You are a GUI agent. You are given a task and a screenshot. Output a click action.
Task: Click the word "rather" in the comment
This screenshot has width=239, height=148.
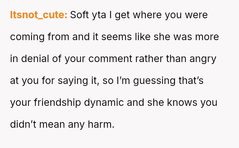pos(149,59)
